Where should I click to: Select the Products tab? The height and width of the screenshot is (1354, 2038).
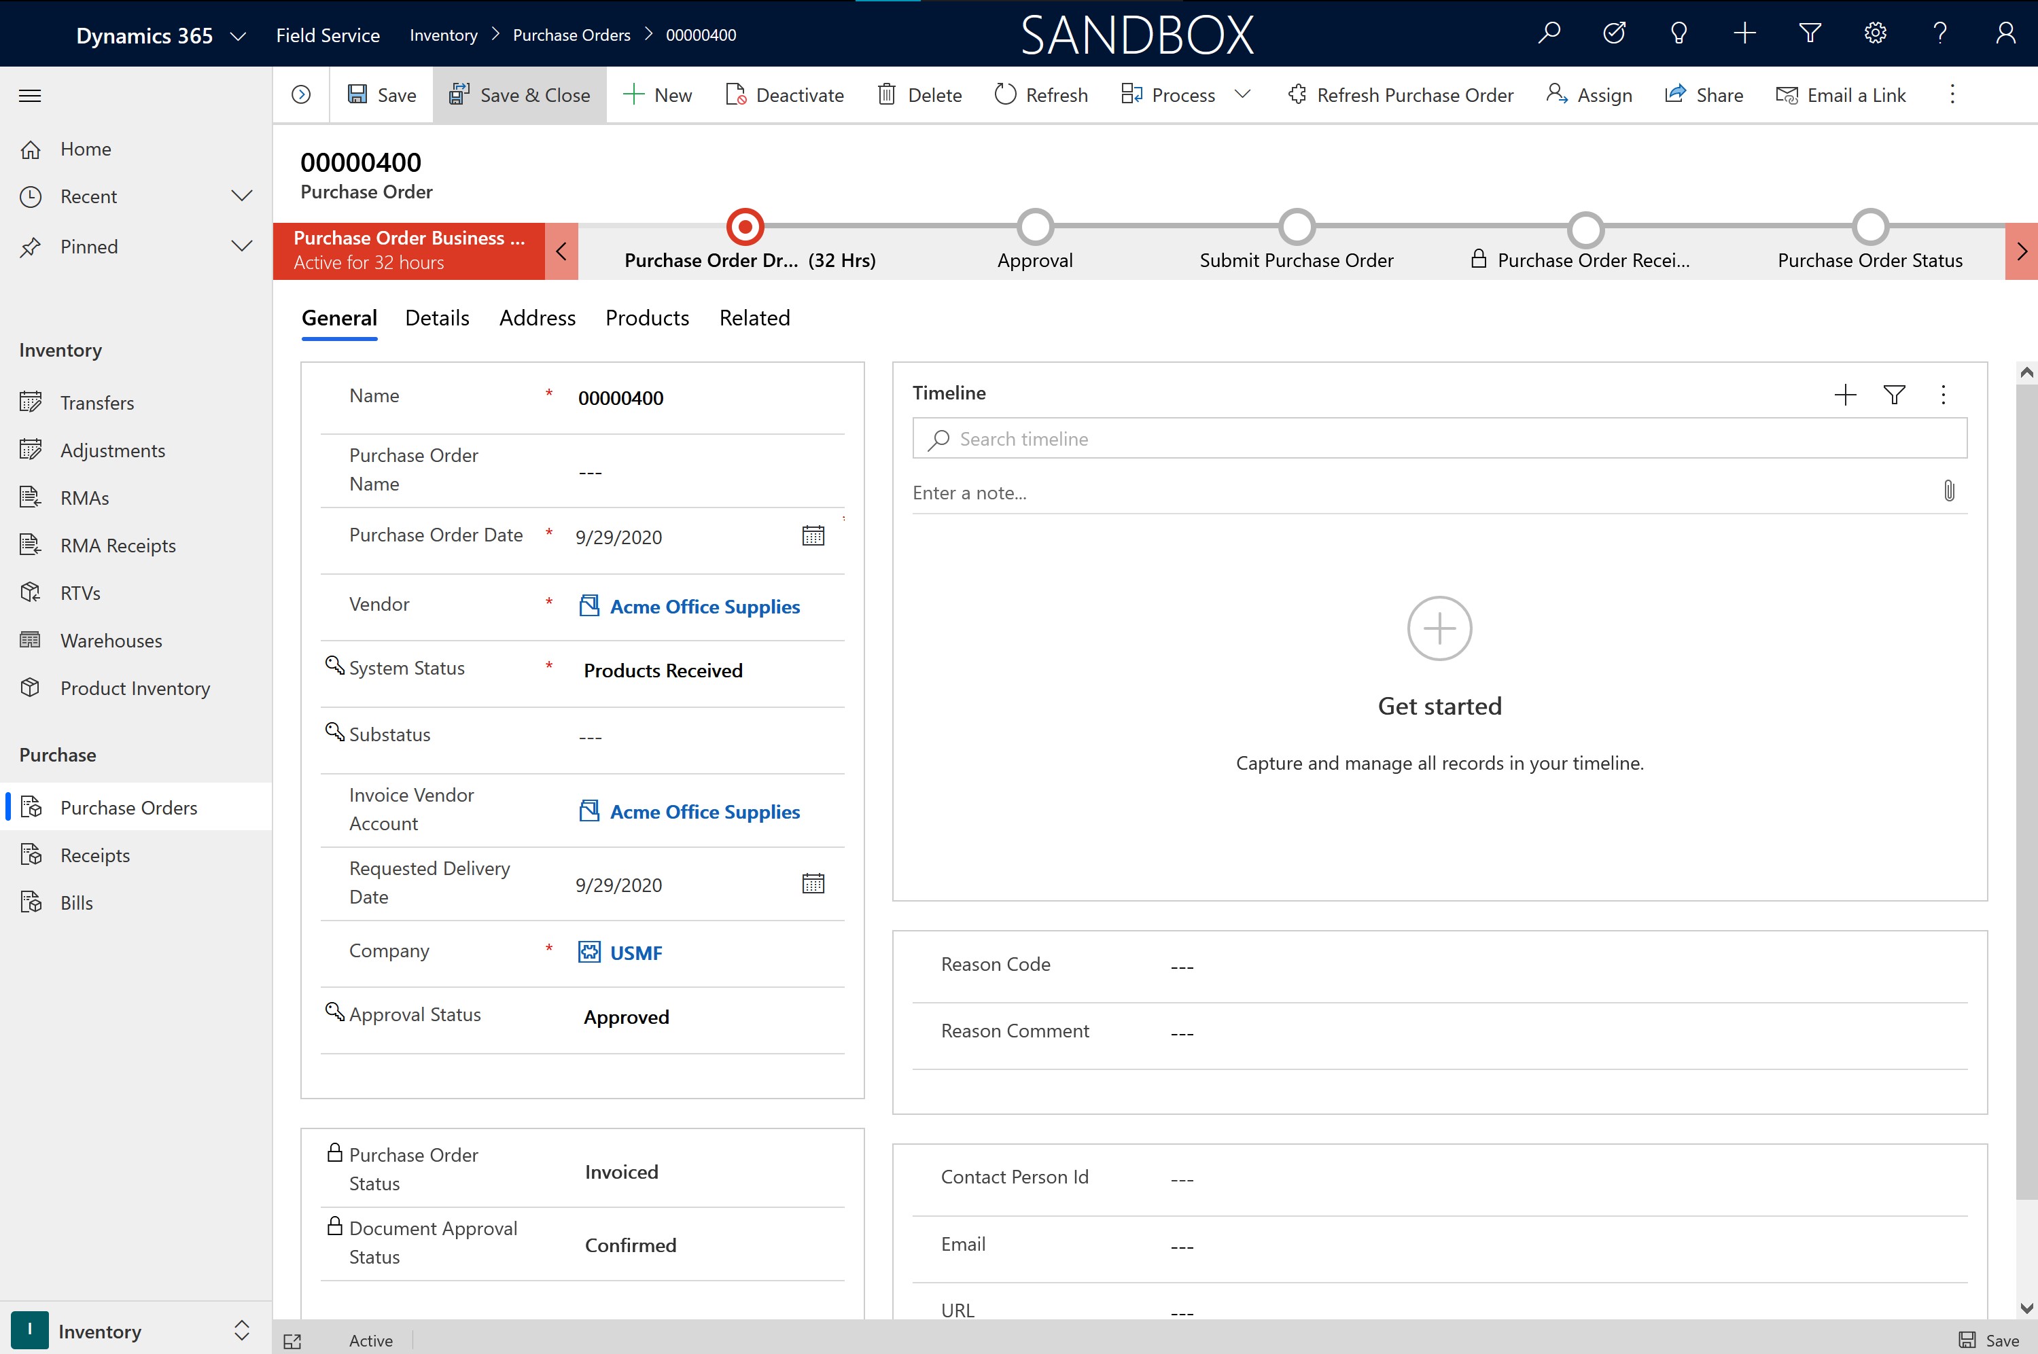tap(646, 317)
